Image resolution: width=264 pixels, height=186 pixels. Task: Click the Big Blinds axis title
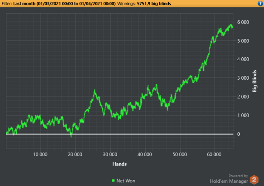click(x=255, y=81)
